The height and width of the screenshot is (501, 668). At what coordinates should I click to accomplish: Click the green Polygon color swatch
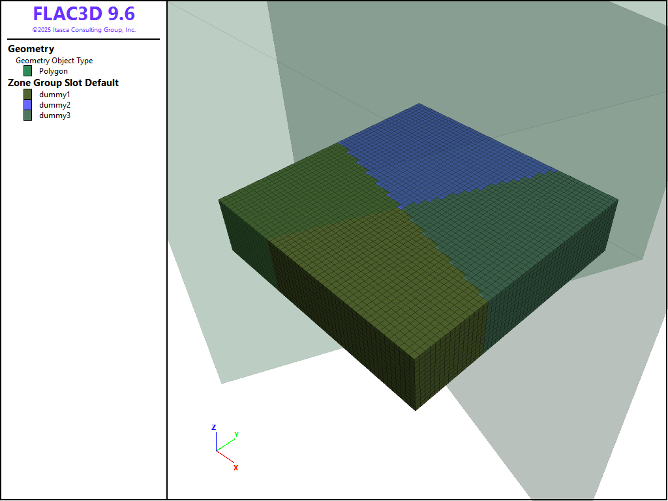coord(28,71)
